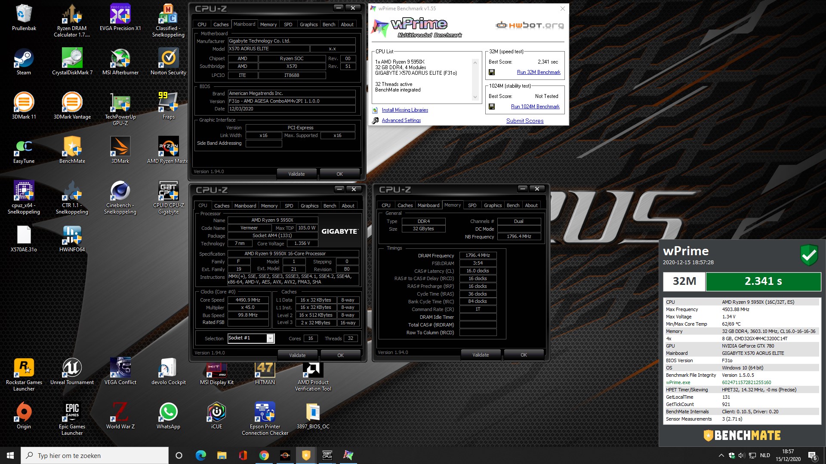Open the Windows Start menu
This screenshot has width=826, height=464.
[x=10, y=455]
